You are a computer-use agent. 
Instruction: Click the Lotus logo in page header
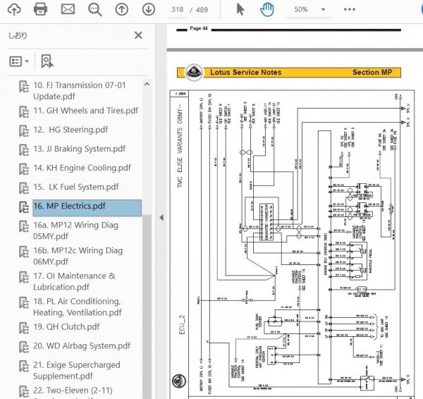pos(194,73)
